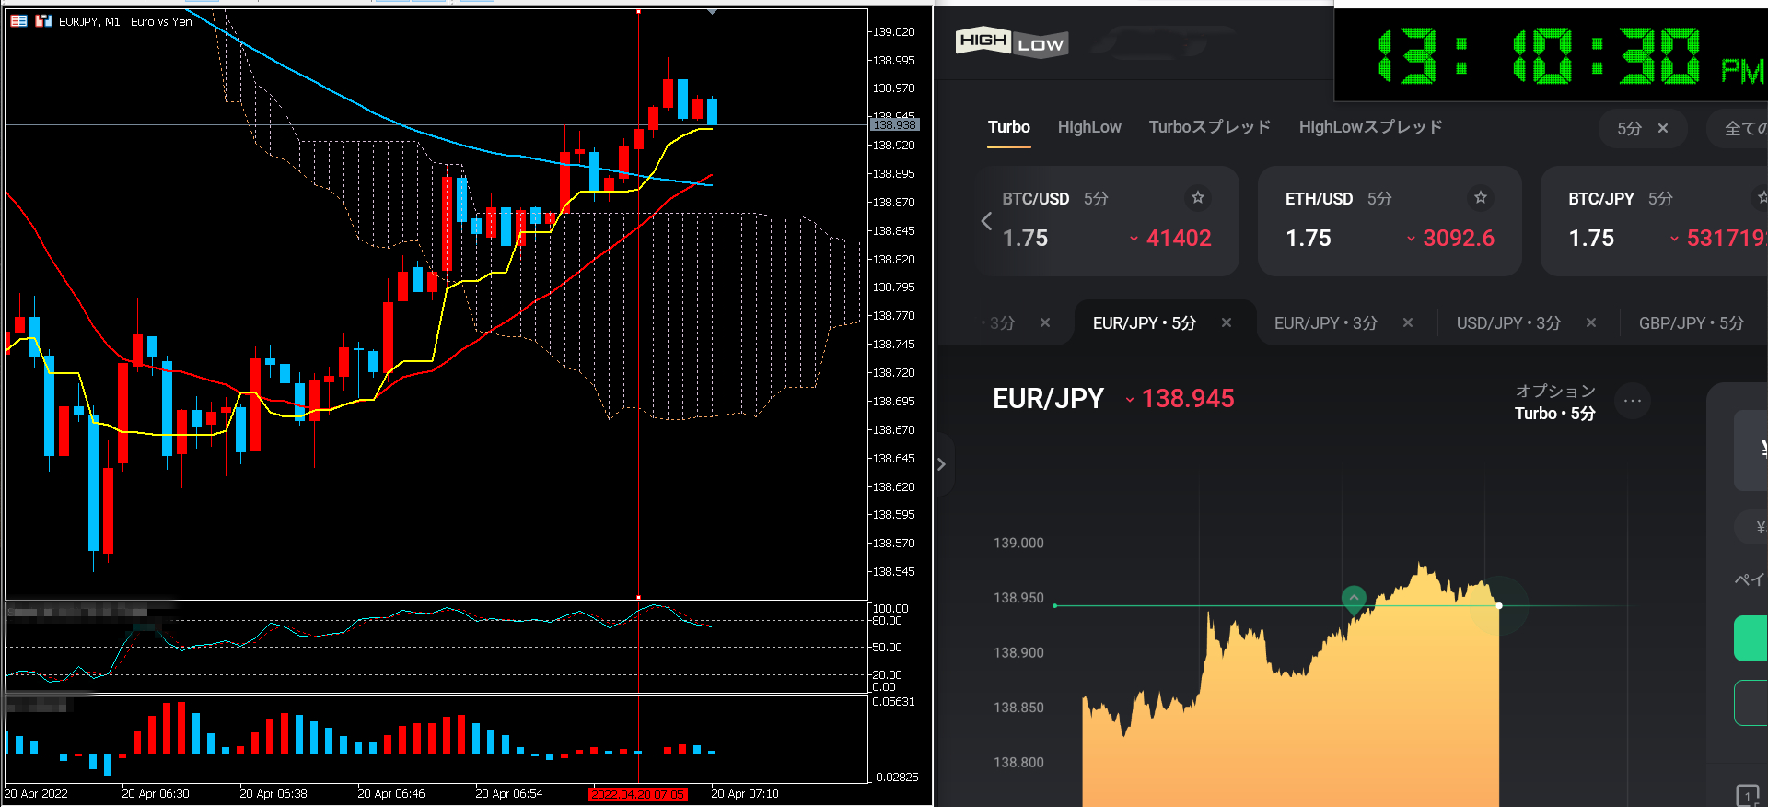This screenshot has width=1768, height=807.
Task: Close the USD/JPY 3分 tab
Action: pyautogui.click(x=1590, y=322)
